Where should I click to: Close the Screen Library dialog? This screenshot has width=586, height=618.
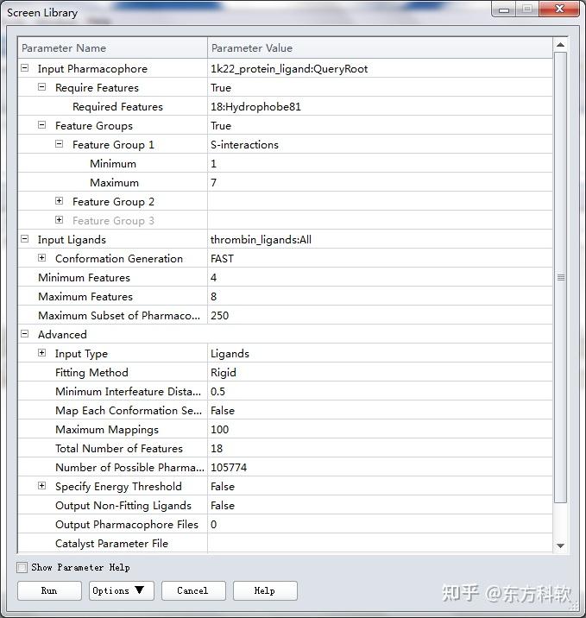point(559,9)
